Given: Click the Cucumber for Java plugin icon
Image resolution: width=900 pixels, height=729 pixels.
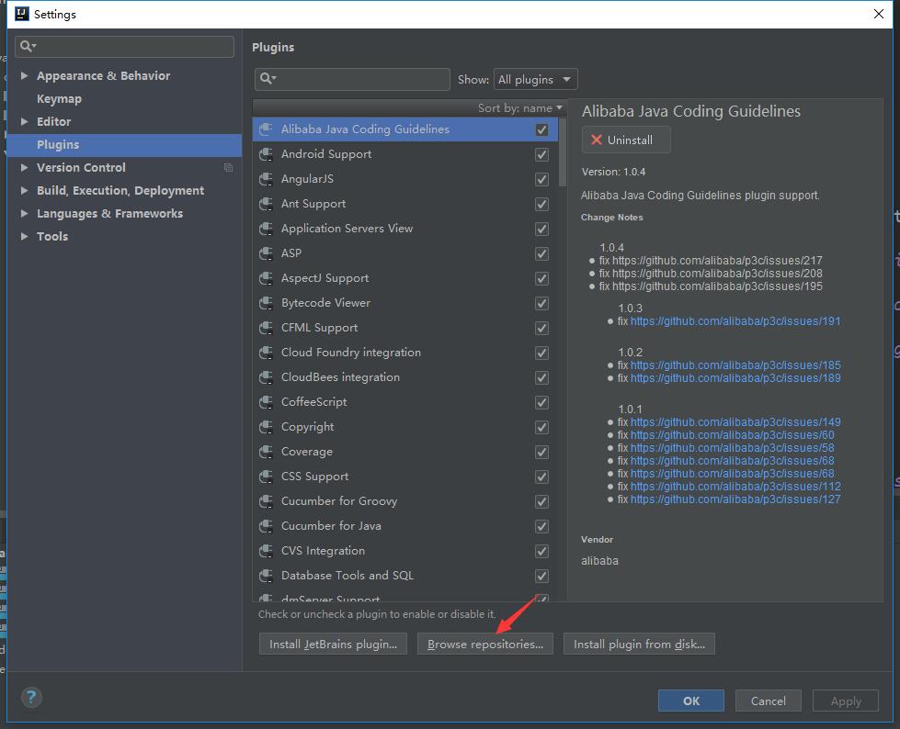Looking at the screenshot, I should pyautogui.click(x=266, y=526).
